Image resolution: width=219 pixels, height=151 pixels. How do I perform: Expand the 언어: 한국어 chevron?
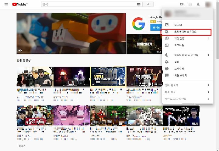pyautogui.click(x=209, y=85)
